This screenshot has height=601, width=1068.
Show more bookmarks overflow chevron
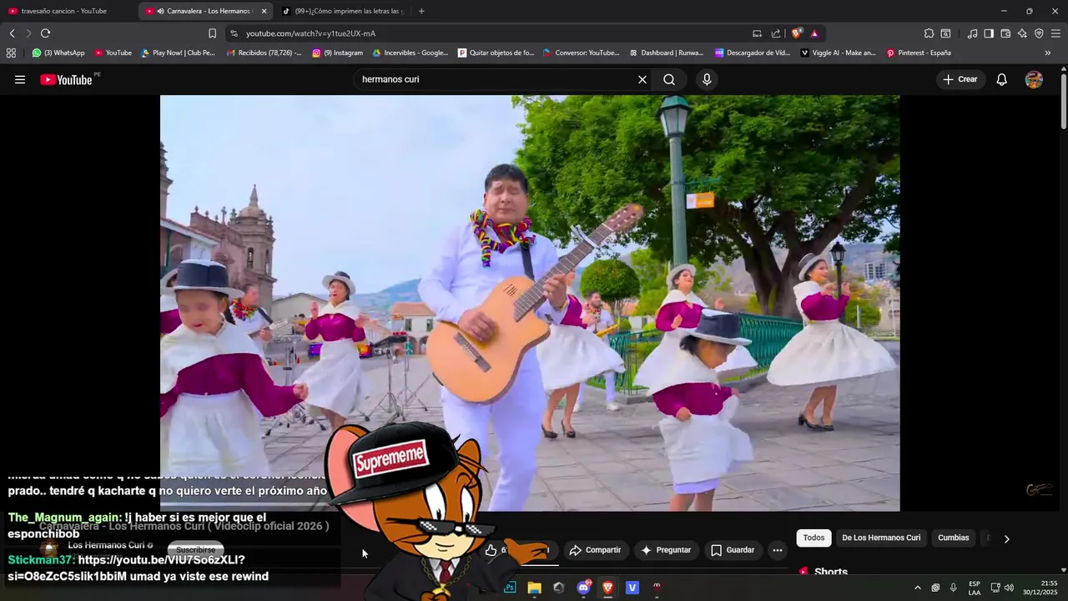coord(1048,53)
